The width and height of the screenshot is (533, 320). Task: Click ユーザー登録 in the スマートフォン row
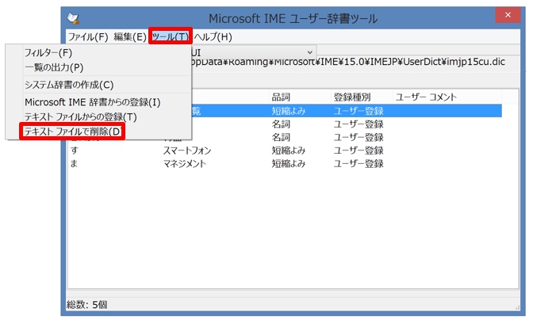point(359,150)
